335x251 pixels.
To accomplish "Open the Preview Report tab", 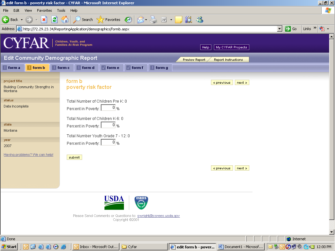I will click(x=194, y=59).
